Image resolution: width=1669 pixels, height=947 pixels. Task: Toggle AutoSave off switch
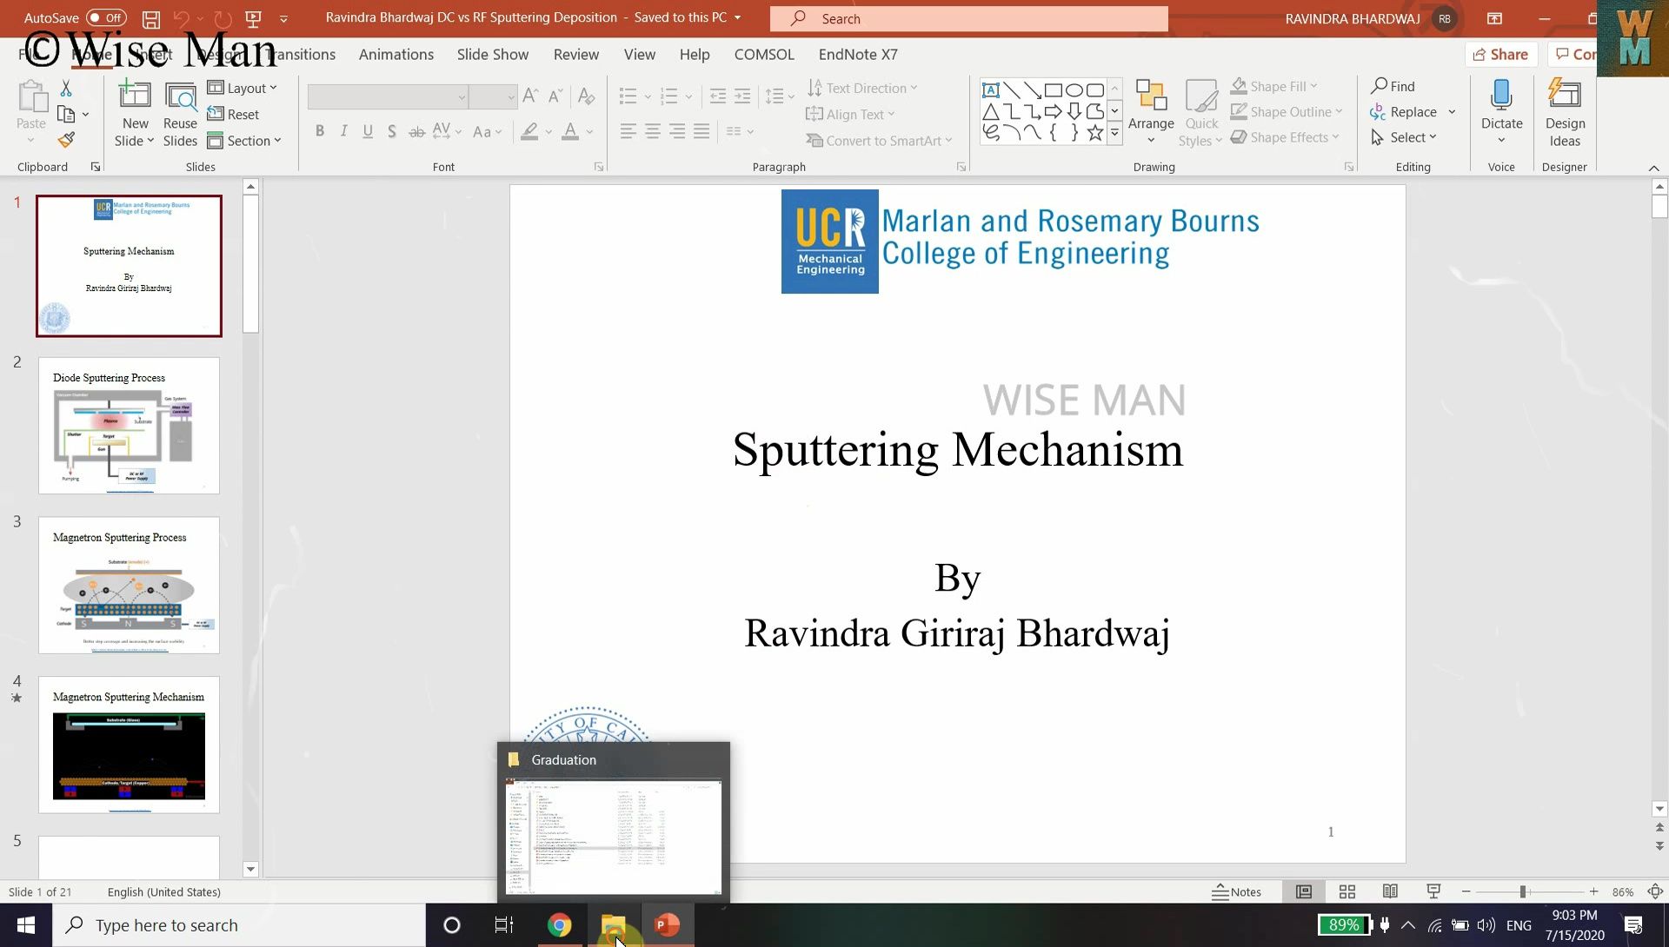(106, 18)
